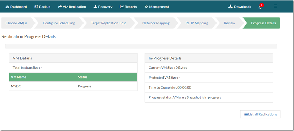Viewport: 294px width, 131px height.
Task: Open the Management menu
Action: pyautogui.click(x=157, y=7)
